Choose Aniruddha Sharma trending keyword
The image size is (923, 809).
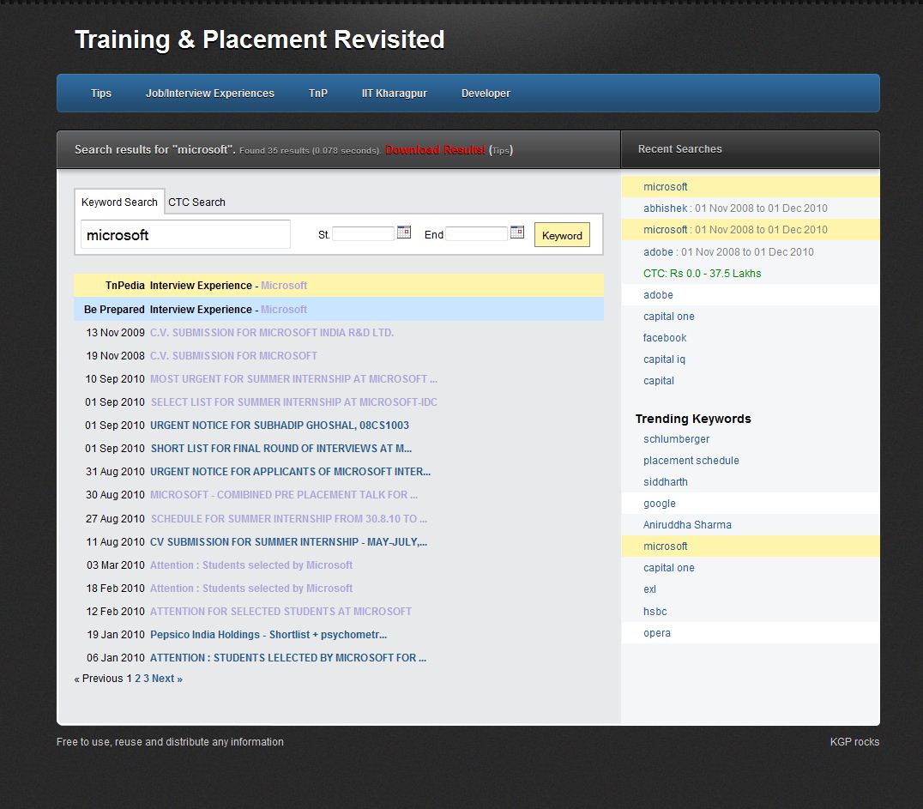click(687, 525)
